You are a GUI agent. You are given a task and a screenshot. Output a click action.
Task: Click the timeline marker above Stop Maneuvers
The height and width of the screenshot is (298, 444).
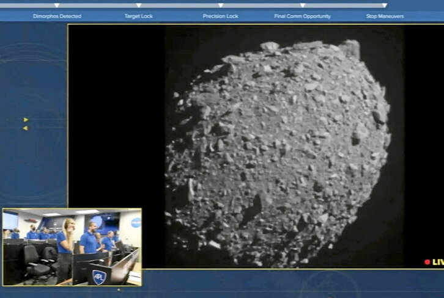pos(384,5)
